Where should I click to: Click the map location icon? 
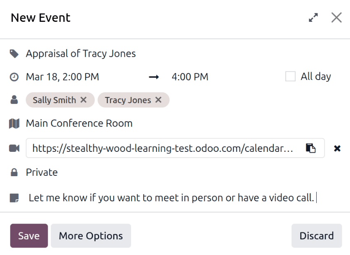click(14, 123)
